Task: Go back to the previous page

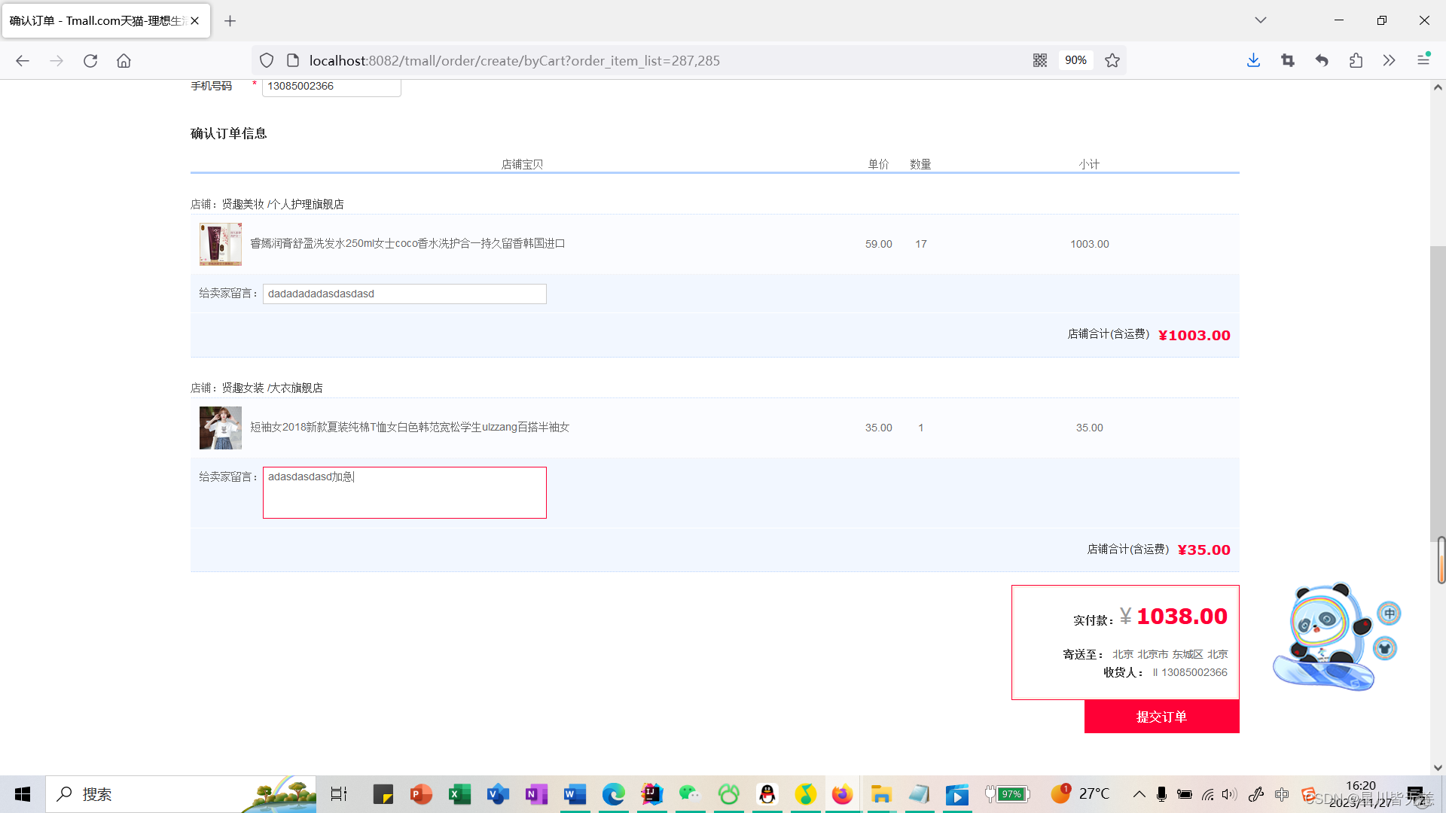Action: coord(23,61)
